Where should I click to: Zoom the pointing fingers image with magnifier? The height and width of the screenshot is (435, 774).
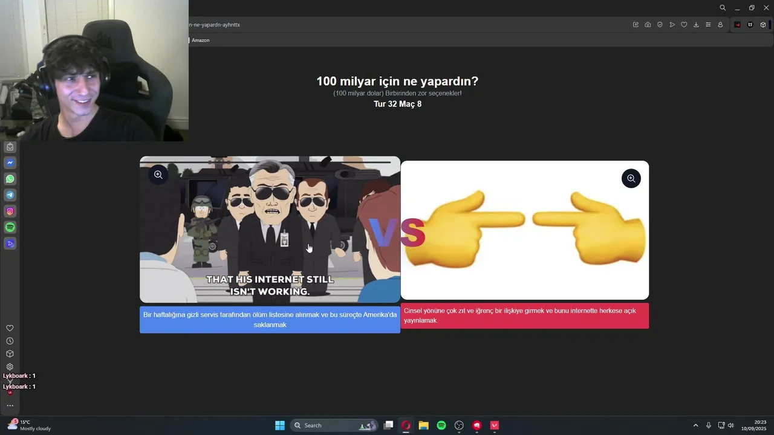point(631,178)
